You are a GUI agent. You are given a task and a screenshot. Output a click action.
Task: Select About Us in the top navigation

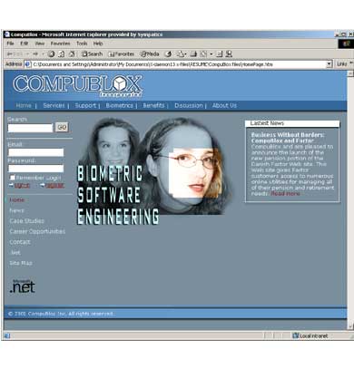tap(224, 105)
